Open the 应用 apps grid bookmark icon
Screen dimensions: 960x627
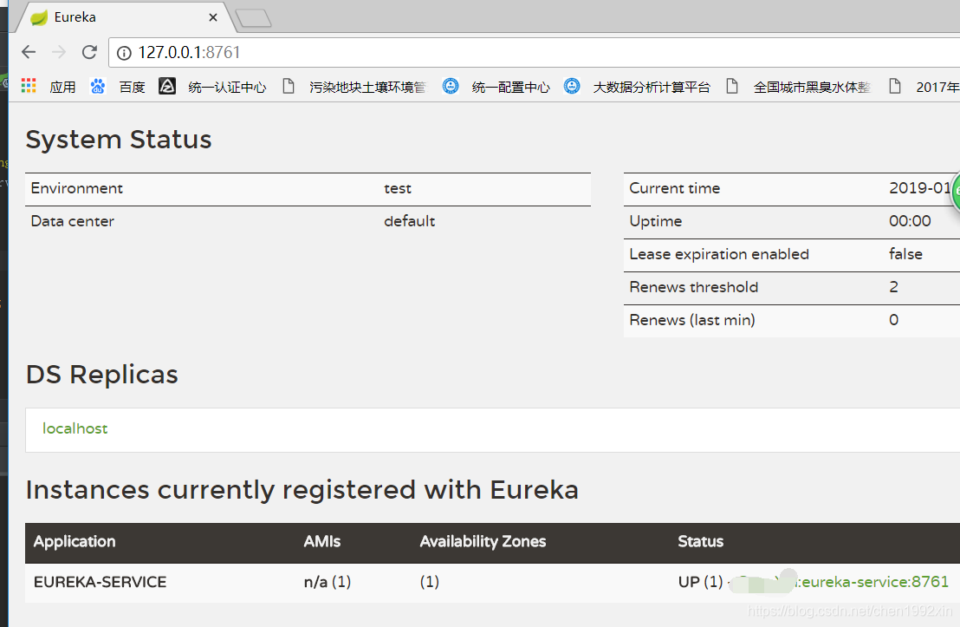pyautogui.click(x=29, y=86)
